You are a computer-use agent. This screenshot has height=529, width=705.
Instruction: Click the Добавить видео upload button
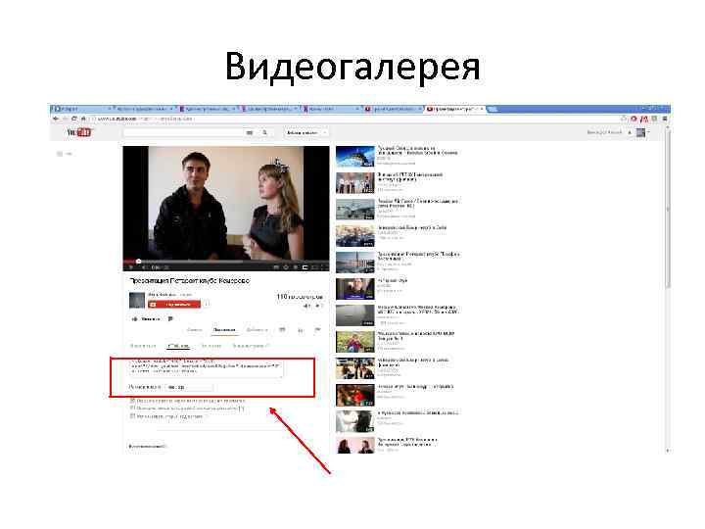[303, 132]
